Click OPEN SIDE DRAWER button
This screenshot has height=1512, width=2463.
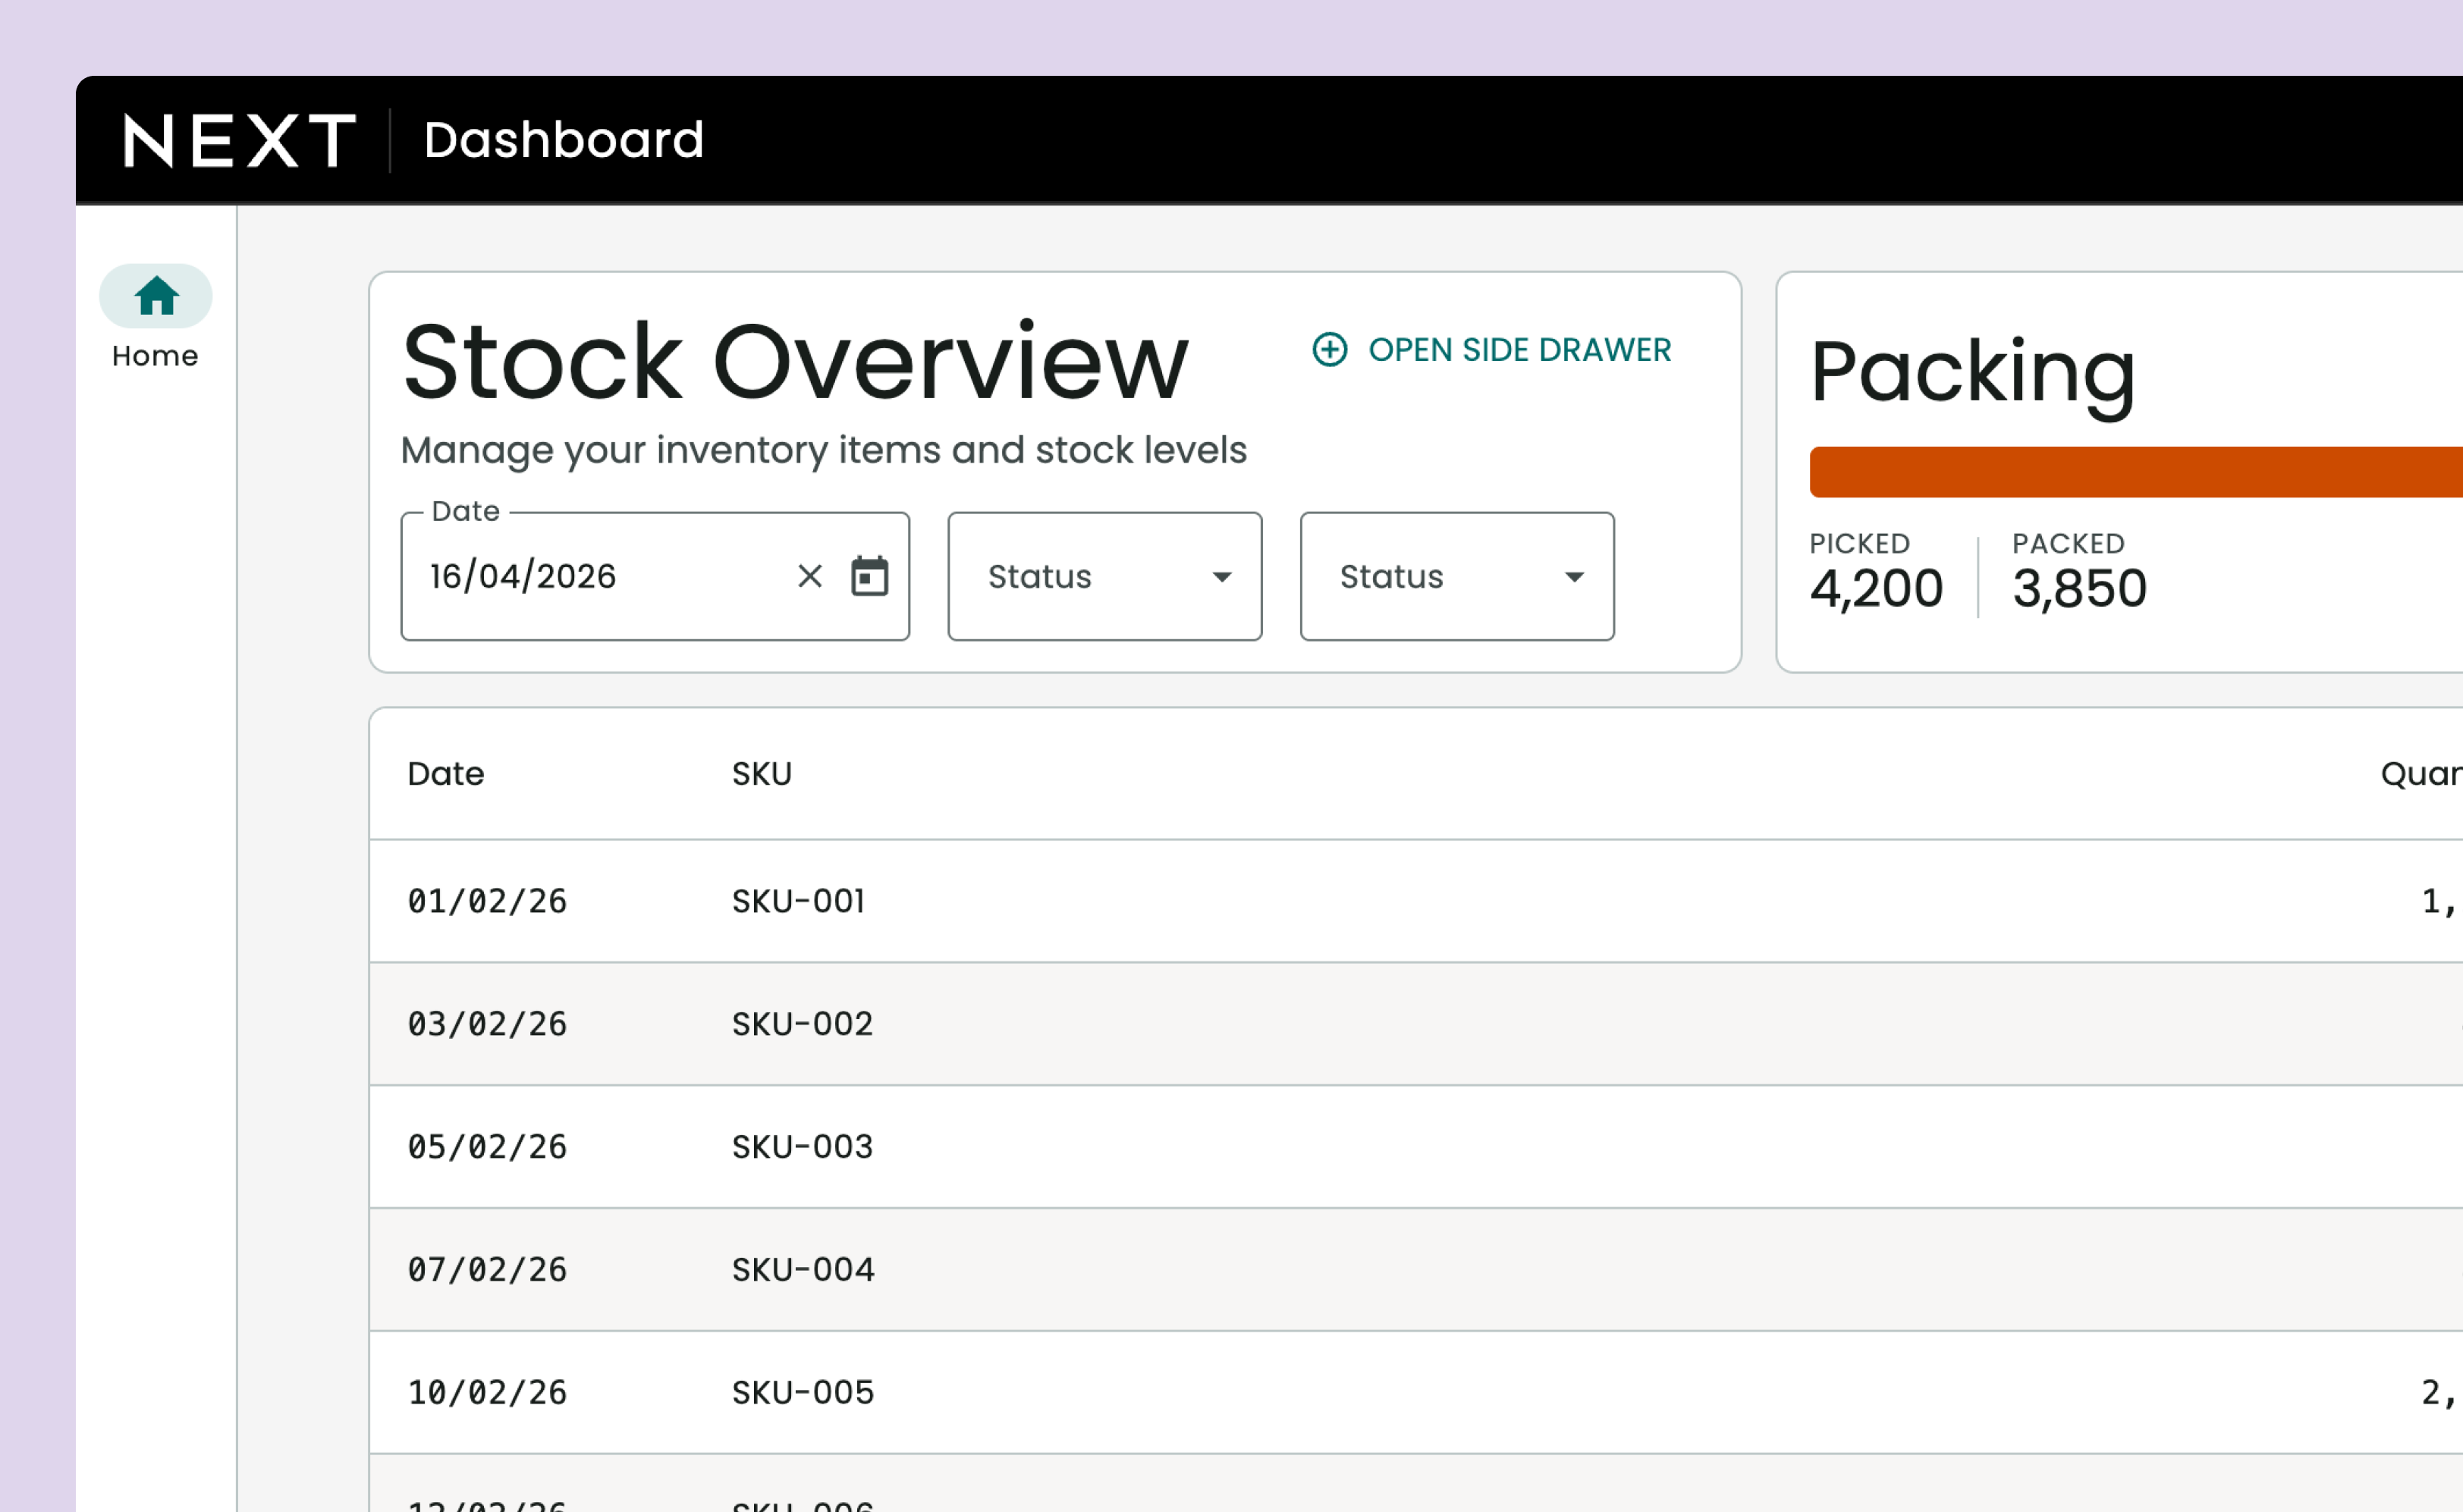coord(1518,350)
